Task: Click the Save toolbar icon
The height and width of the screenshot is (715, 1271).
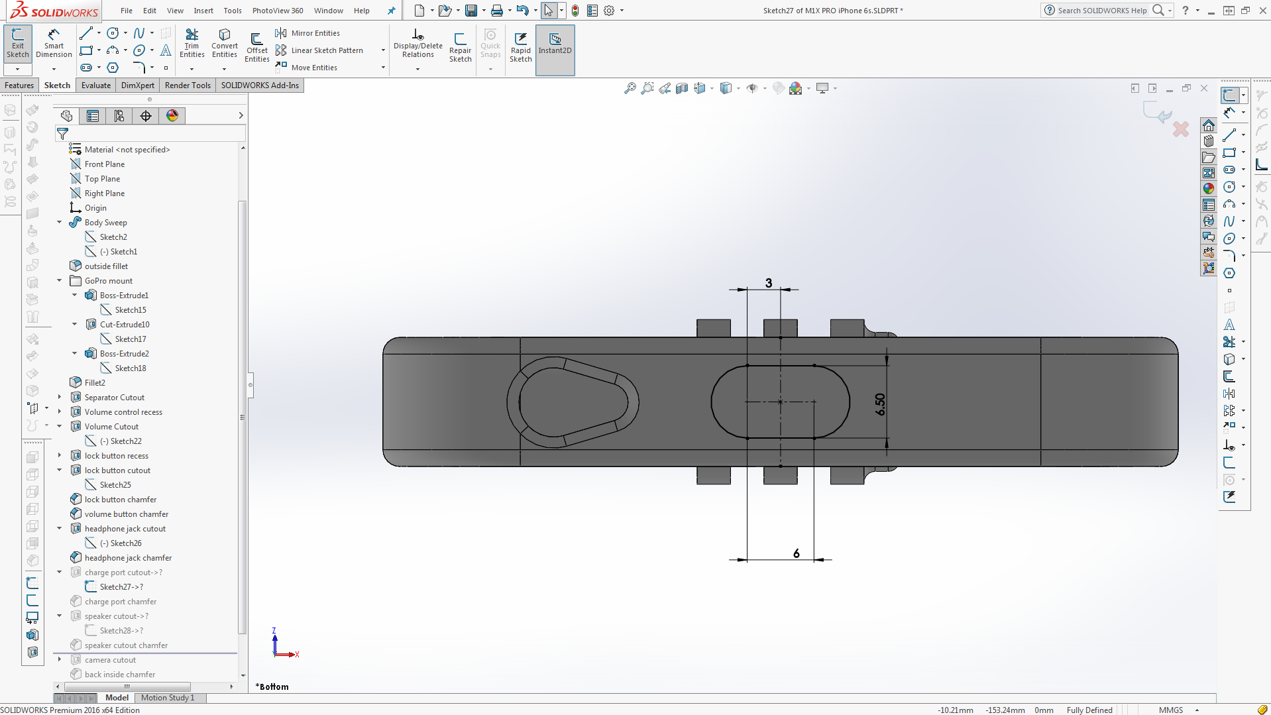Action: [471, 11]
